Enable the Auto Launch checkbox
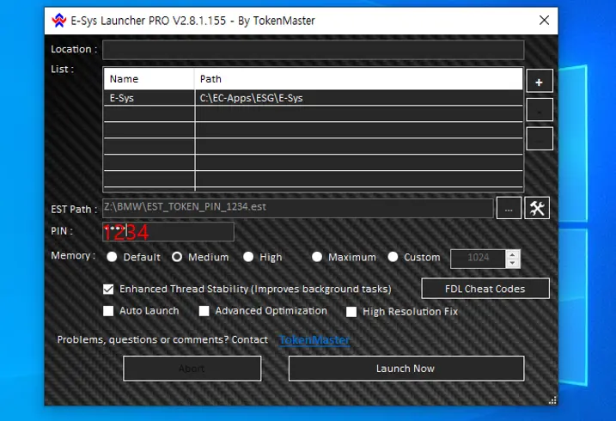Image resolution: width=616 pixels, height=421 pixels. pos(108,311)
